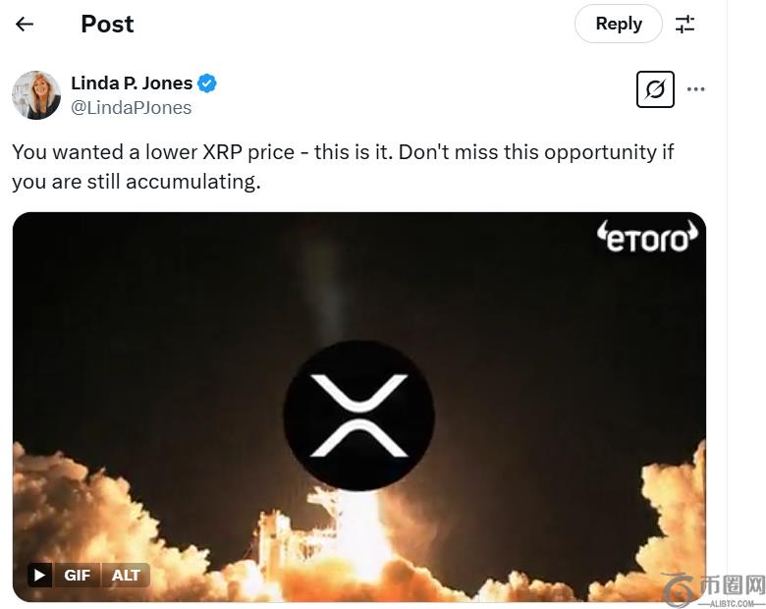The width and height of the screenshot is (766, 609).
Task: Click the blue verified checkmark badge
Action: pyautogui.click(x=207, y=83)
